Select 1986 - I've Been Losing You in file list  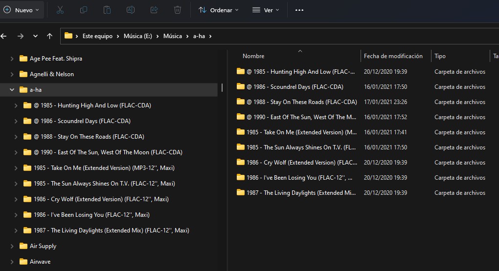299,178
